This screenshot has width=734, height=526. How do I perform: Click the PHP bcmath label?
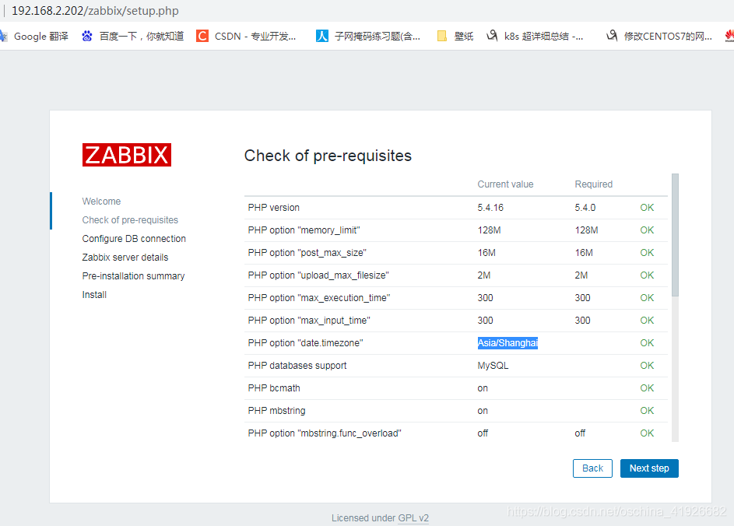point(274,388)
